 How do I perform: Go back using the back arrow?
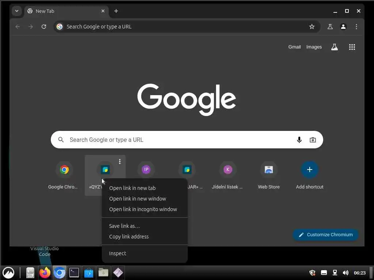pos(18,27)
